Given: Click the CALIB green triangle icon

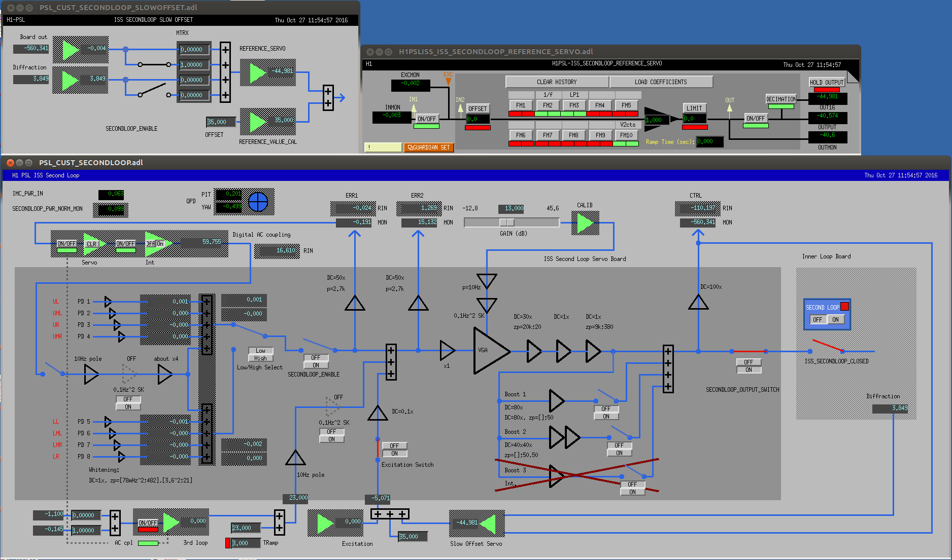Looking at the screenshot, I should pyautogui.click(x=585, y=223).
